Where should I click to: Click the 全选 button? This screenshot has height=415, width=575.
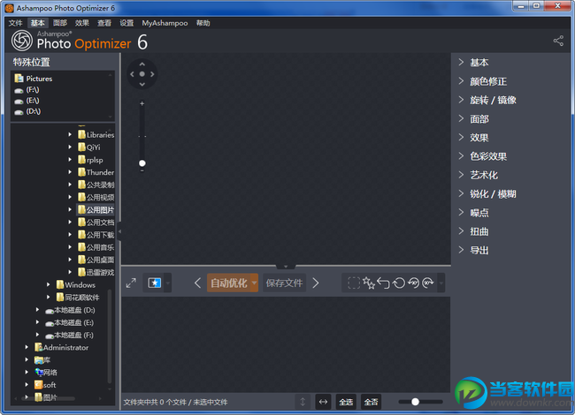point(346,402)
